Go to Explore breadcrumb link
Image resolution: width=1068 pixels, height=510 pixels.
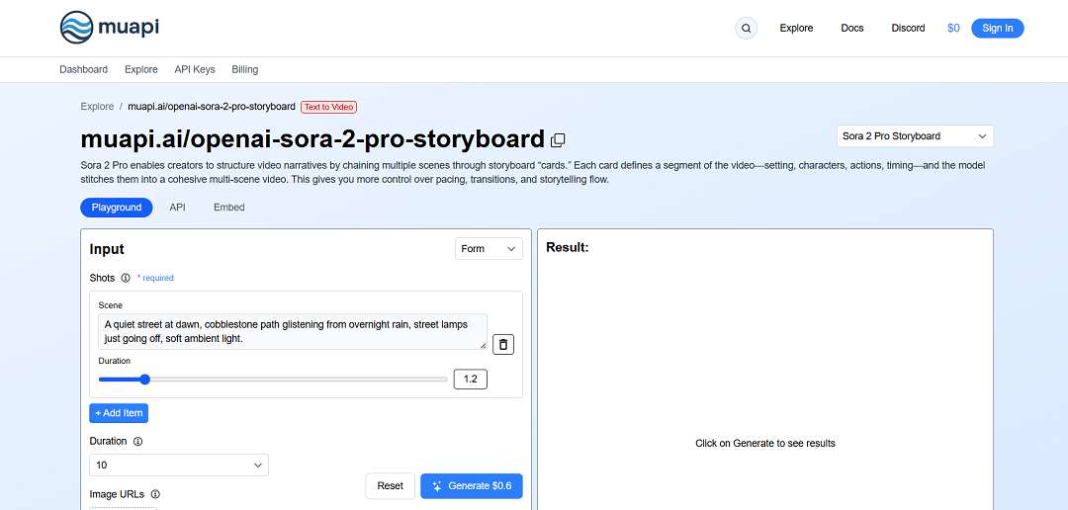coord(97,107)
